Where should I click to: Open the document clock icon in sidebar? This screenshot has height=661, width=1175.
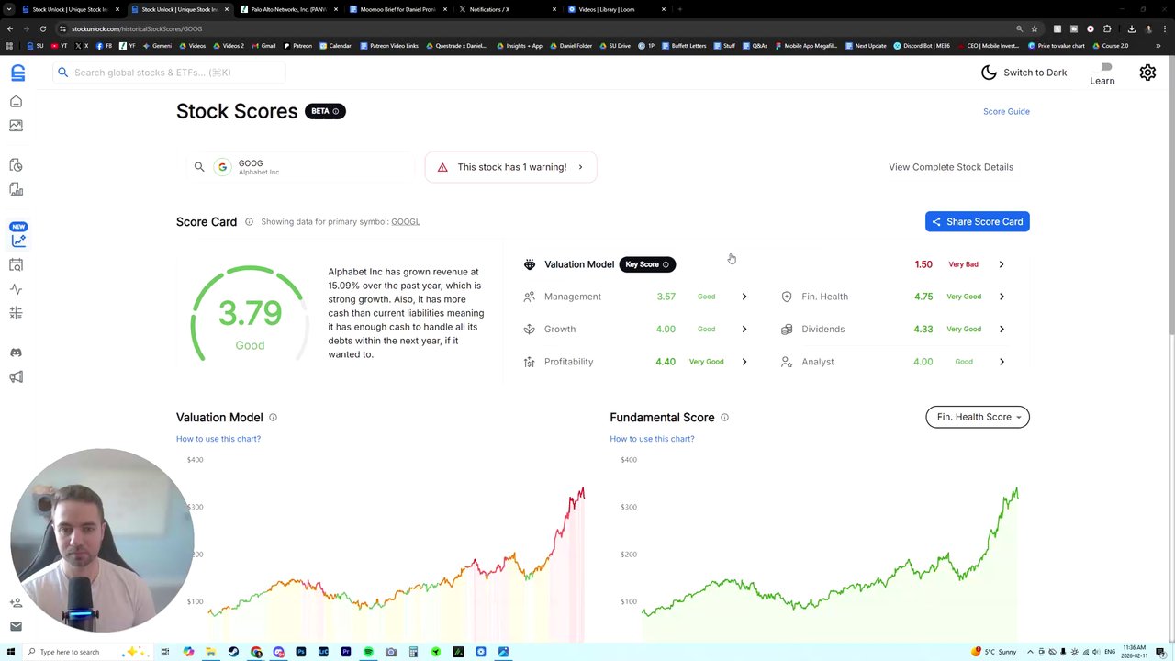click(x=16, y=165)
